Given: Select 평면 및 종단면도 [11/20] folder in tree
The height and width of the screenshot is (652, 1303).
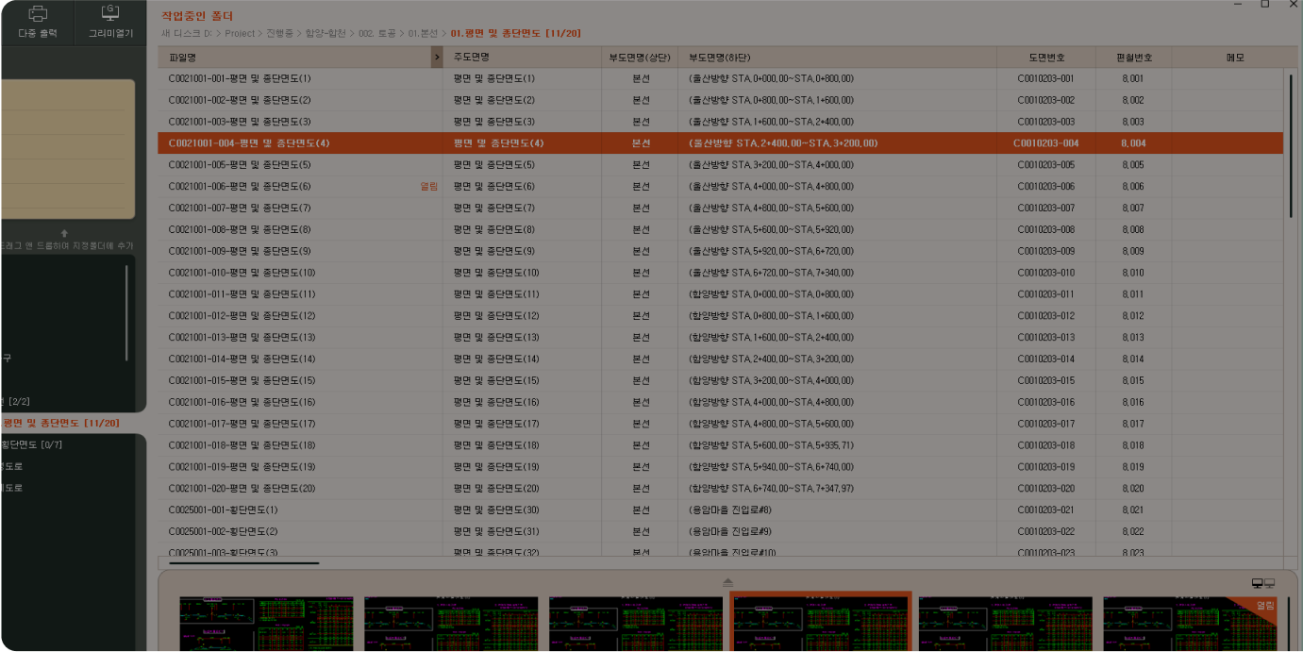Looking at the screenshot, I should (60, 423).
